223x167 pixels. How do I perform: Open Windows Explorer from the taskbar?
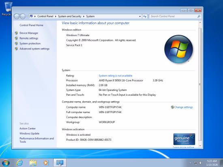(33, 163)
